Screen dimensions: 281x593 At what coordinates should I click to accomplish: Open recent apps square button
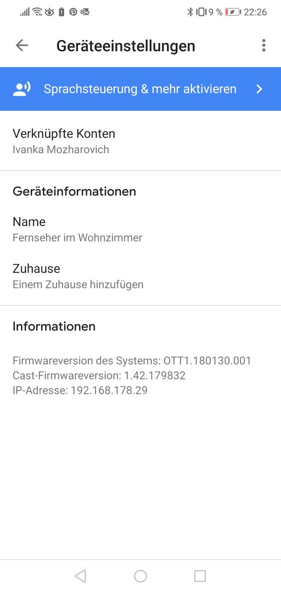coord(200,575)
